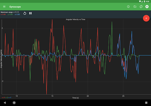151x106 pixels.
Task: Toggle the x series in legend
Action: [x=3, y=97]
